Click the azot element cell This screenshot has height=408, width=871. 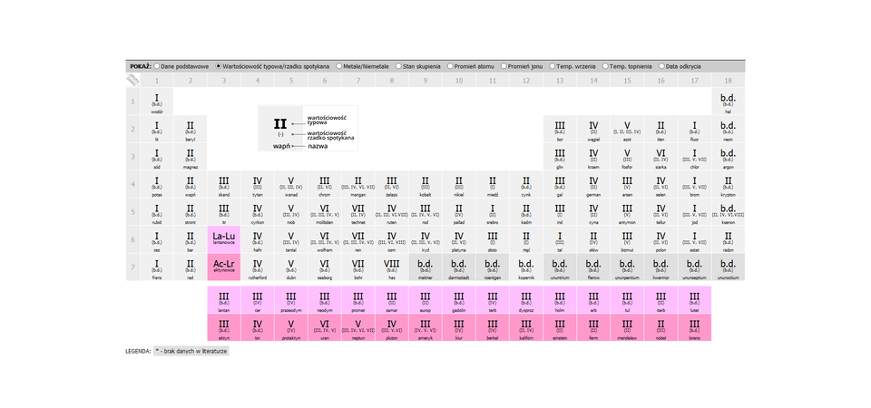(627, 129)
